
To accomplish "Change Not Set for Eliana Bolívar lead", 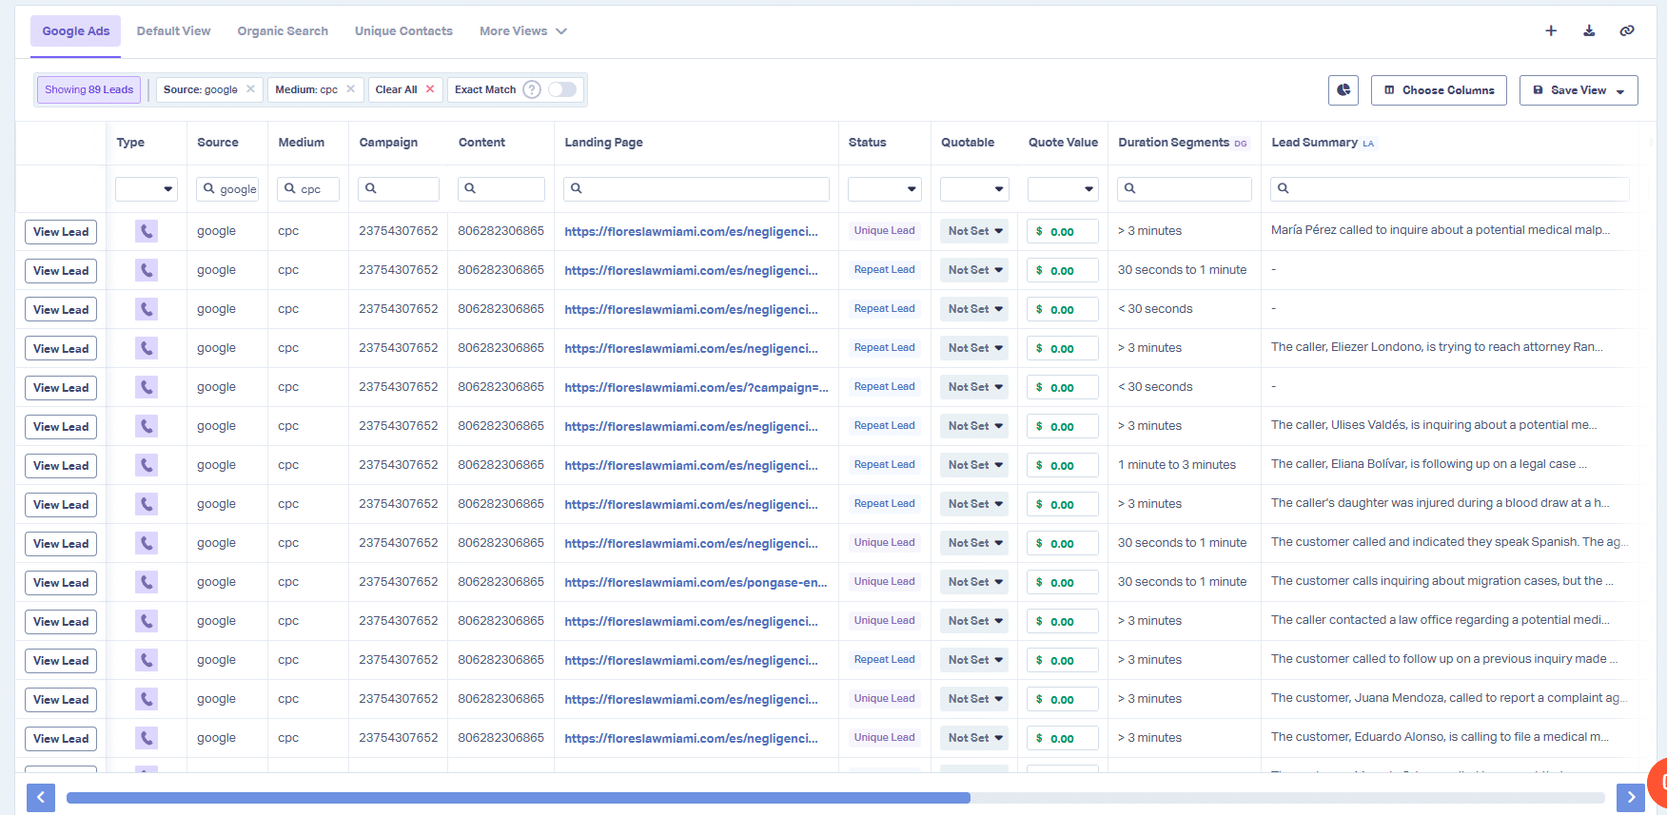I will [x=974, y=465].
